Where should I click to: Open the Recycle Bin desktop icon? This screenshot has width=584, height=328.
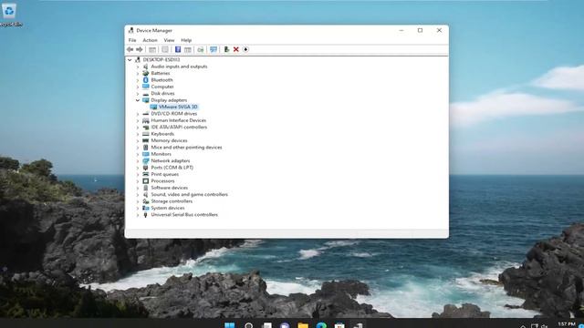coord(9,15)
